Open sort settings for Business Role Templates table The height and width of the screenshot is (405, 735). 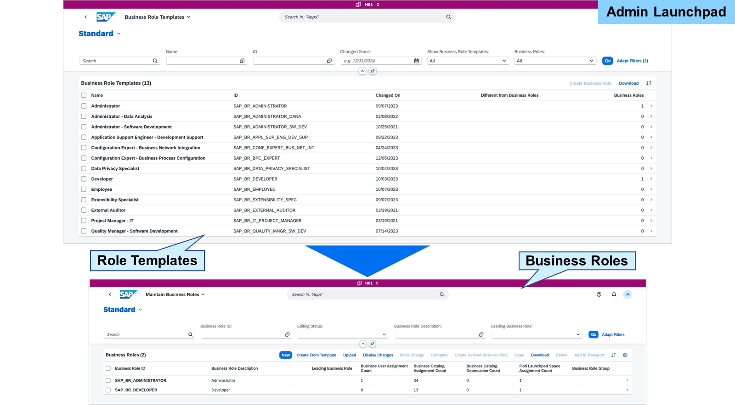[x=649, y=83]
